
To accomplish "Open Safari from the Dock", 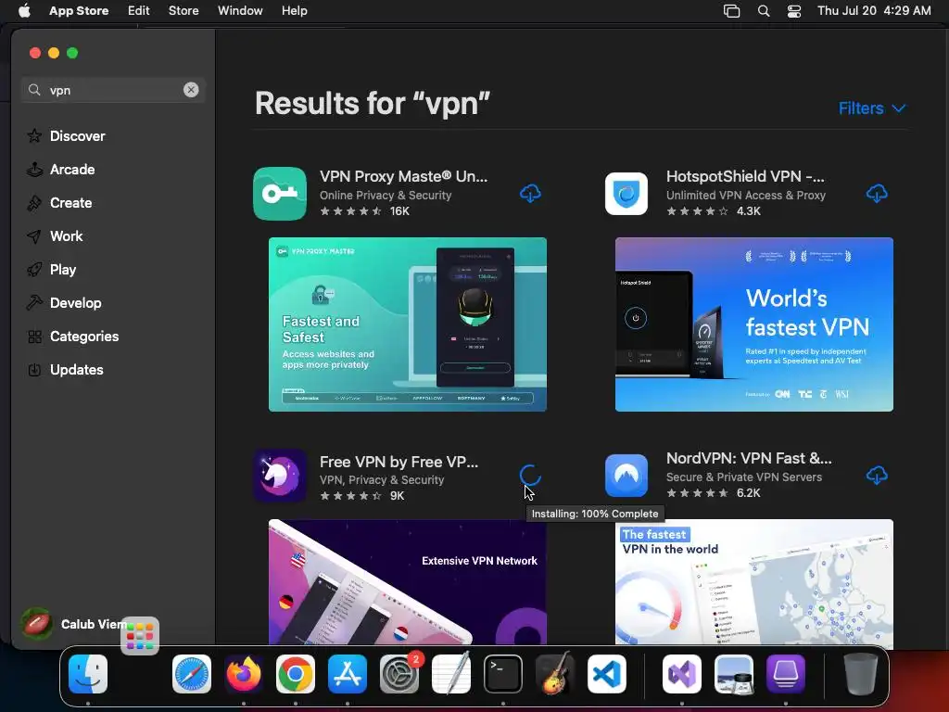I will click(192, 674).
